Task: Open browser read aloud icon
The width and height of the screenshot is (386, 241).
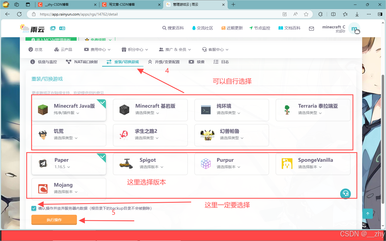Action: click(295, 14)
